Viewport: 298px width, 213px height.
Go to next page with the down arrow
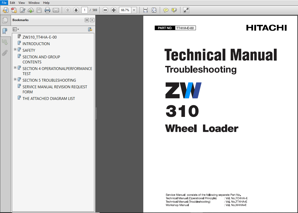pyautogui.click(x=76, y=10)
